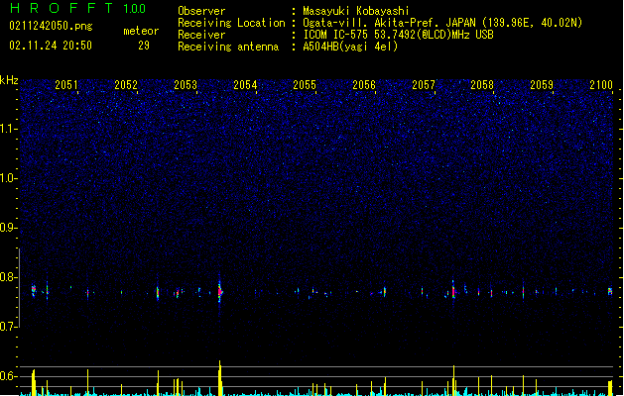The image size is (624, 396).
Task: Click the 2059 time marker
Action: [542, 85]
